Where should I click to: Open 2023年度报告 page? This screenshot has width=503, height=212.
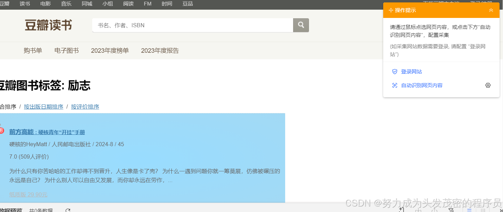pyautogui.click(x=160, y=51)
